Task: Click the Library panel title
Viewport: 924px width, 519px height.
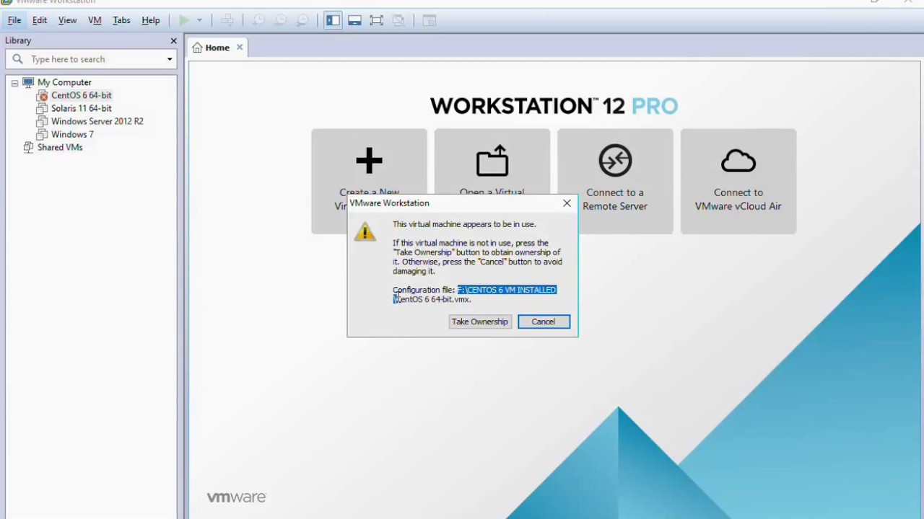Action: point(18,41)
